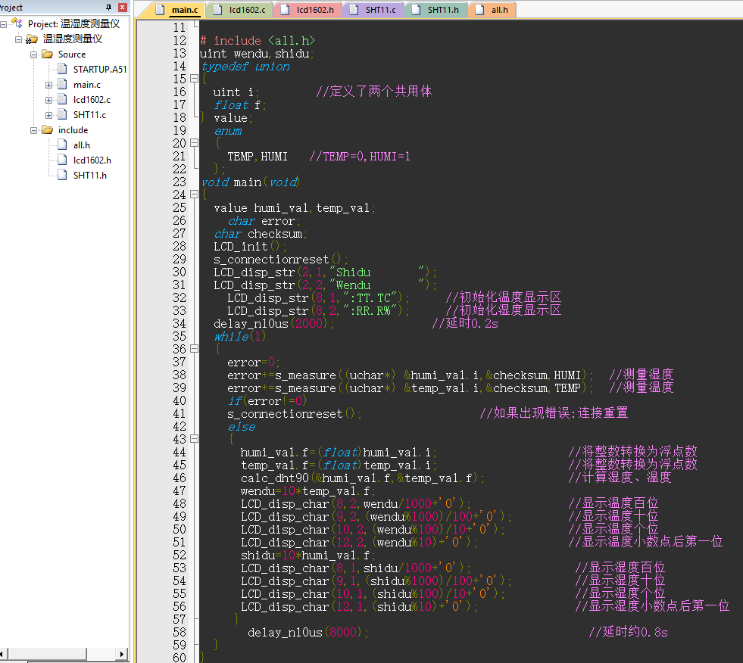Image resolution: width=743 pixels, height=663 pixels.
Task: Click the include folder icon
Action: 48,130
